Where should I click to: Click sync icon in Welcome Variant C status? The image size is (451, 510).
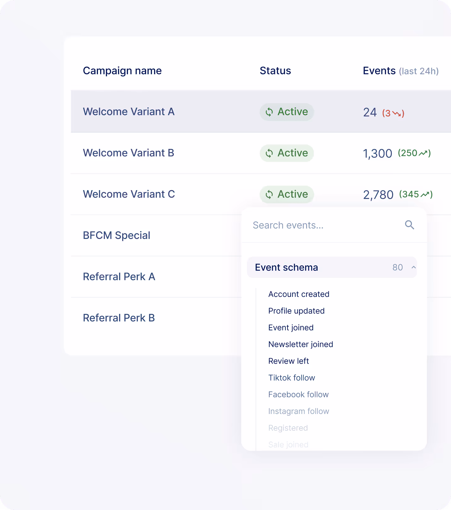[269, 194]
